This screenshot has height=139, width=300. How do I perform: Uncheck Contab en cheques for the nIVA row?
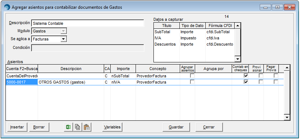pyautogui.click(x=246, y=82)
